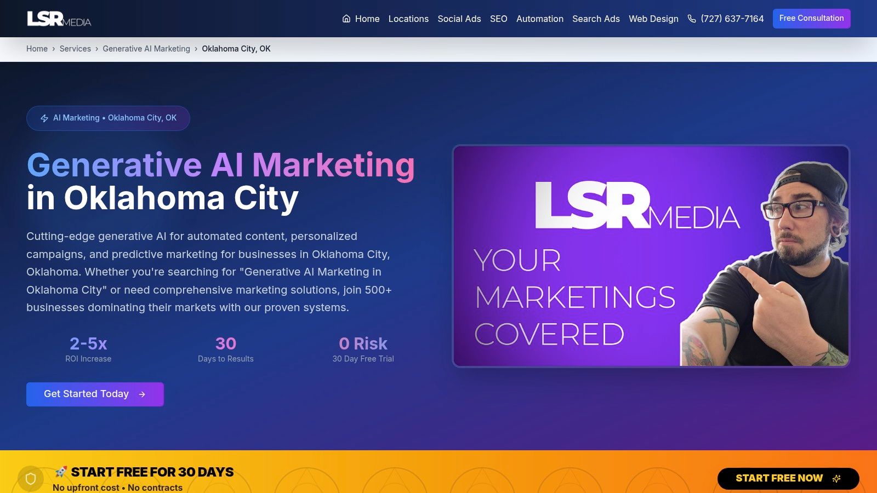
Task: Navigate to Search Ads
Action: click(x=596, y=19)
